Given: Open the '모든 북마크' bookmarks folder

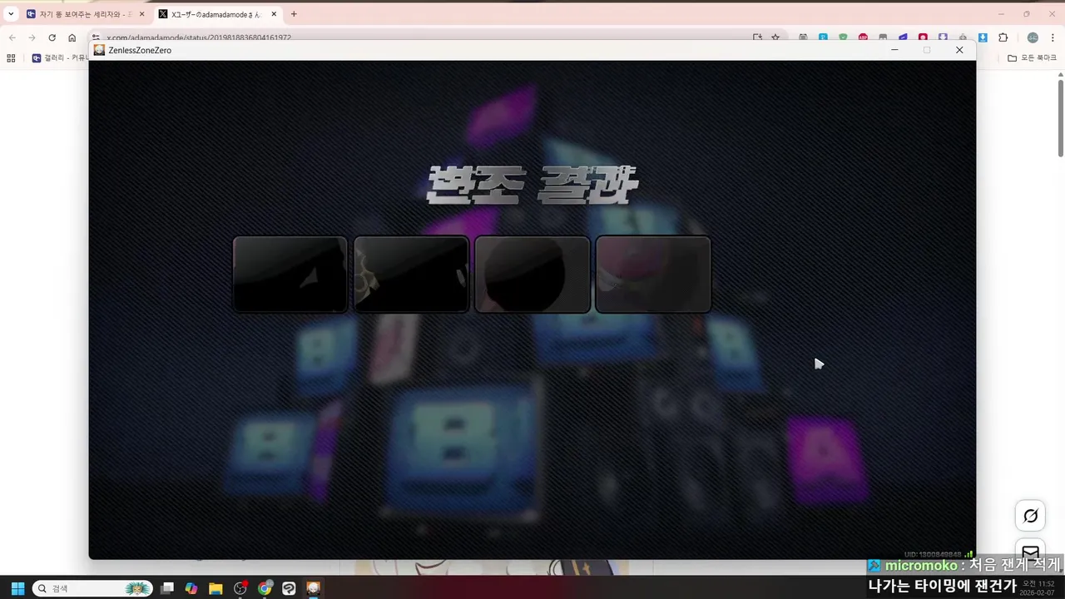Looking at the screenshot, I should 1032,58.
